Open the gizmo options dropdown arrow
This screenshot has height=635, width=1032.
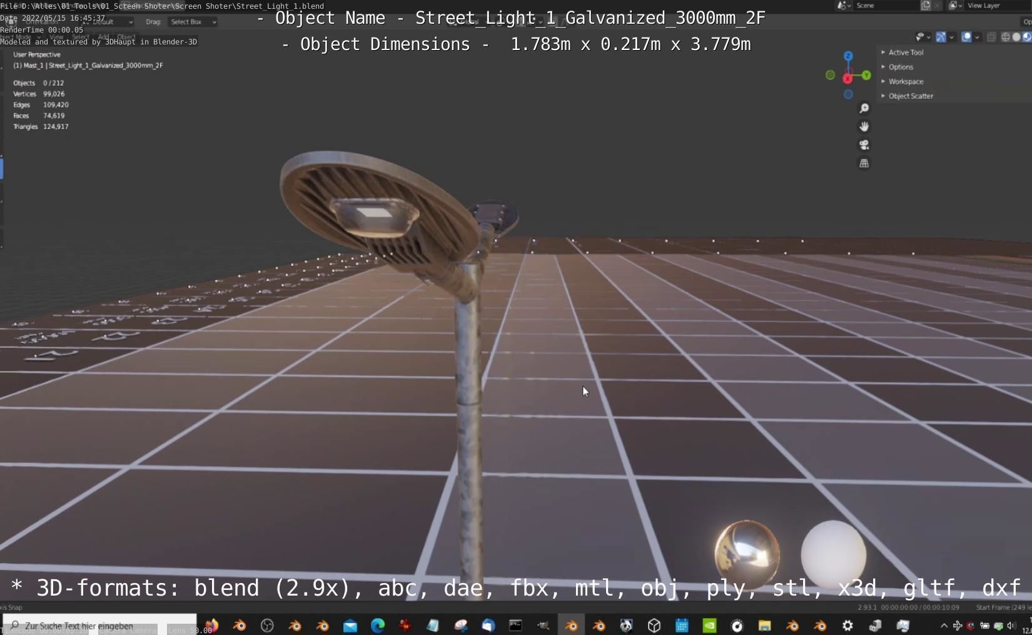pos(951,38)
